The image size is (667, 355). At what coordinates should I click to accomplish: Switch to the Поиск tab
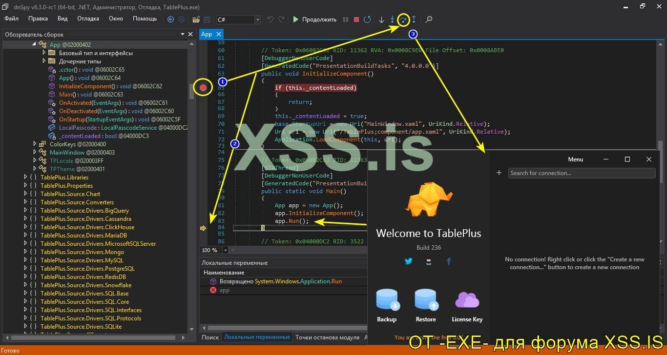[210, 337]
